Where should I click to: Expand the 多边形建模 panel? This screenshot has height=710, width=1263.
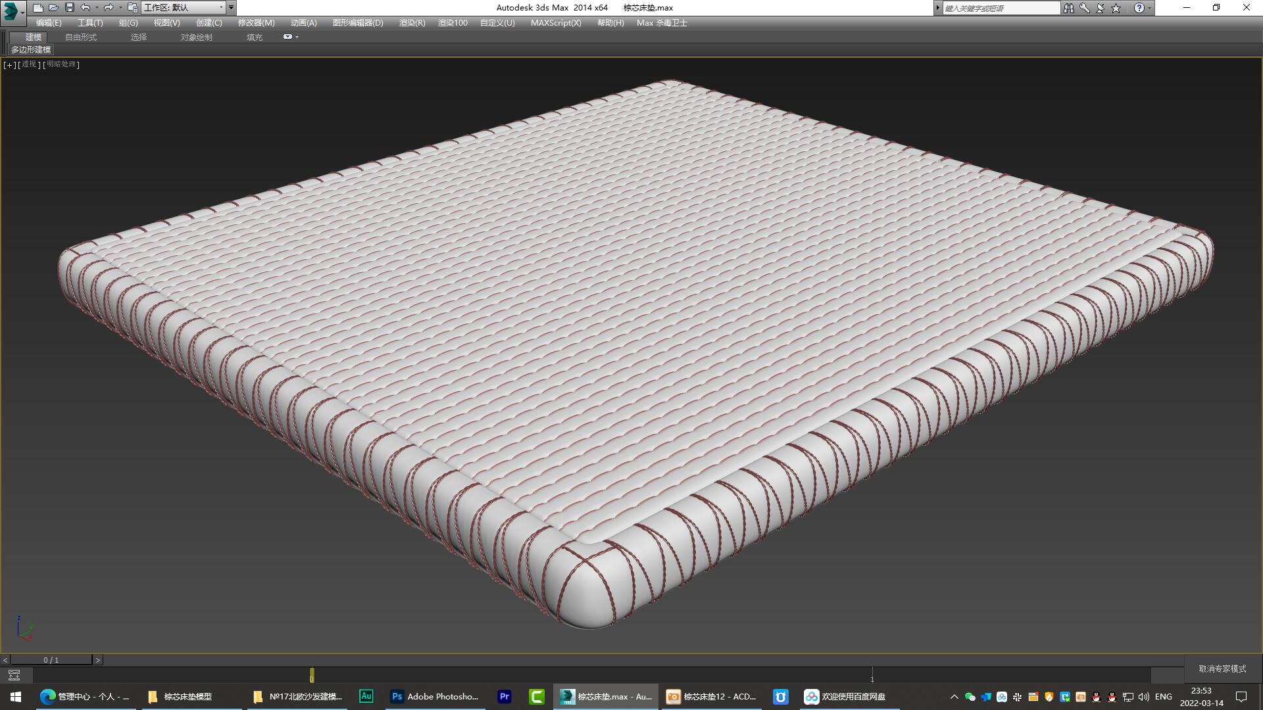pyautogui.click(x=30, y=50)
